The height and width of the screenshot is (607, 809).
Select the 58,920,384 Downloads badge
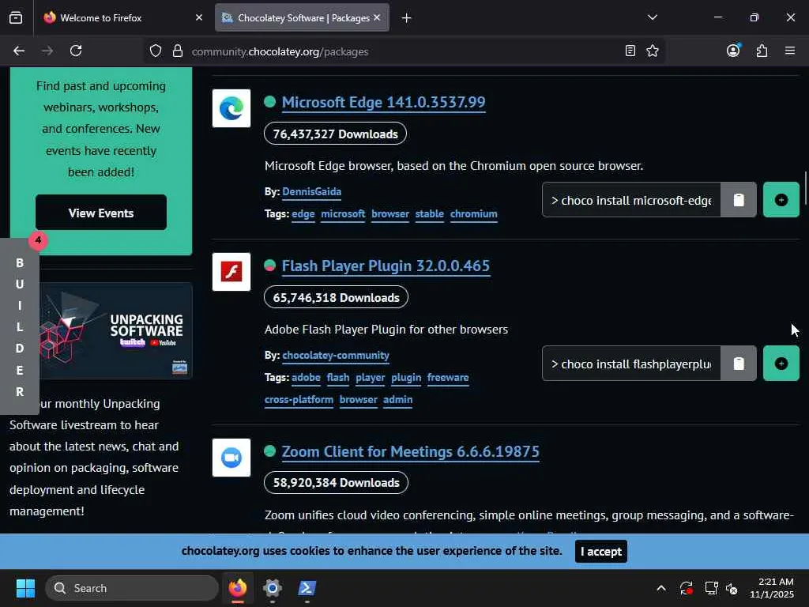tap(336, 483)
